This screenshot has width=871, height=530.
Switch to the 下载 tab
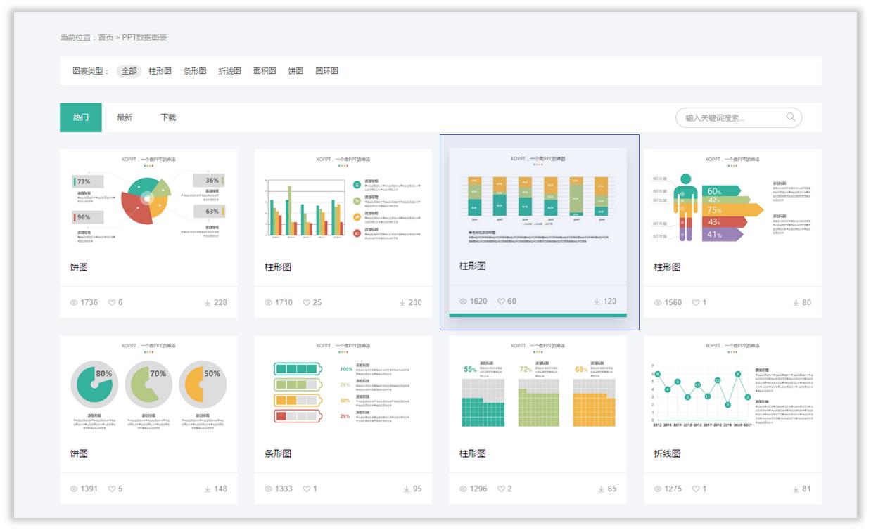pos(168,117)
